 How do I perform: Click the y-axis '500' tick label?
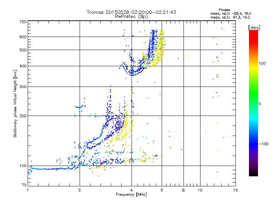click(23, 50)
